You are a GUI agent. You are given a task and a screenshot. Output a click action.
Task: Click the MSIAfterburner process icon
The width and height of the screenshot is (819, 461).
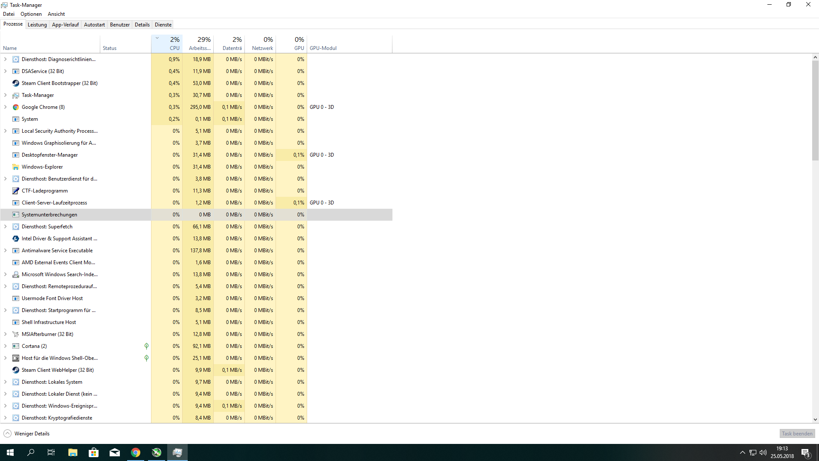click(x=16, y=334)
